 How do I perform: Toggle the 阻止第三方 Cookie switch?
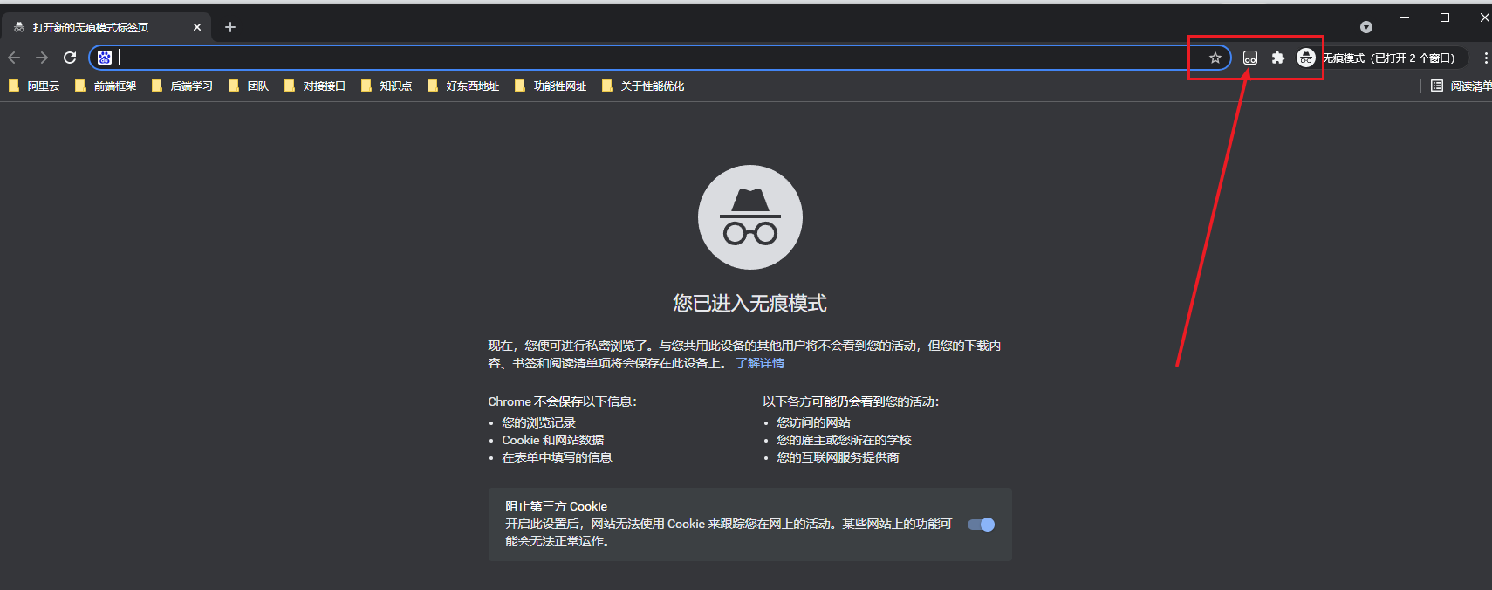coord(981,525)
